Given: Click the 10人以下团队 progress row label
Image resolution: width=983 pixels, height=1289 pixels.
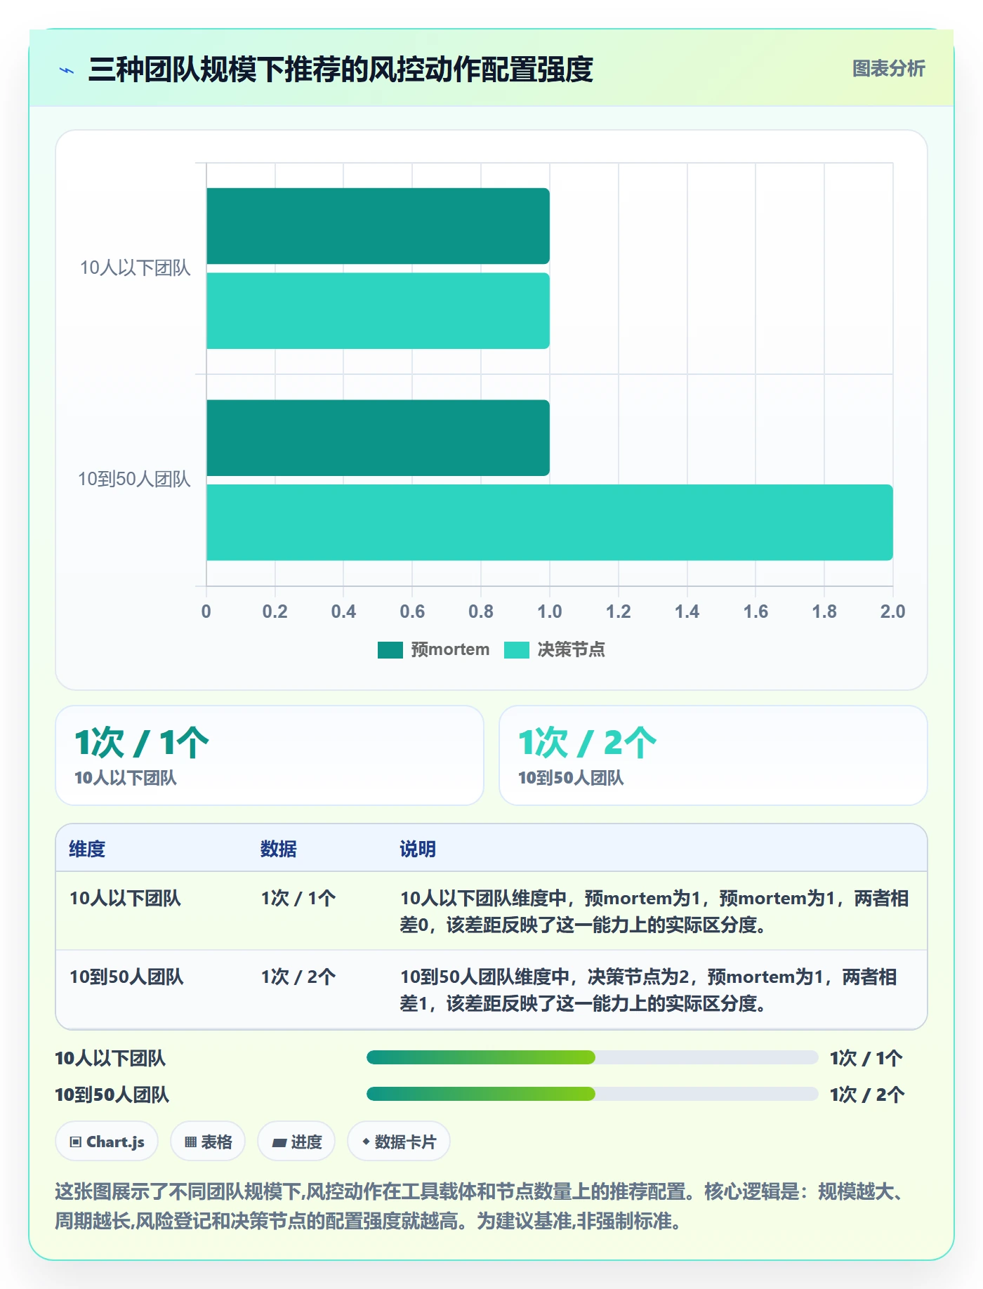Looking at the screenshot, I should coord(110,1058).
